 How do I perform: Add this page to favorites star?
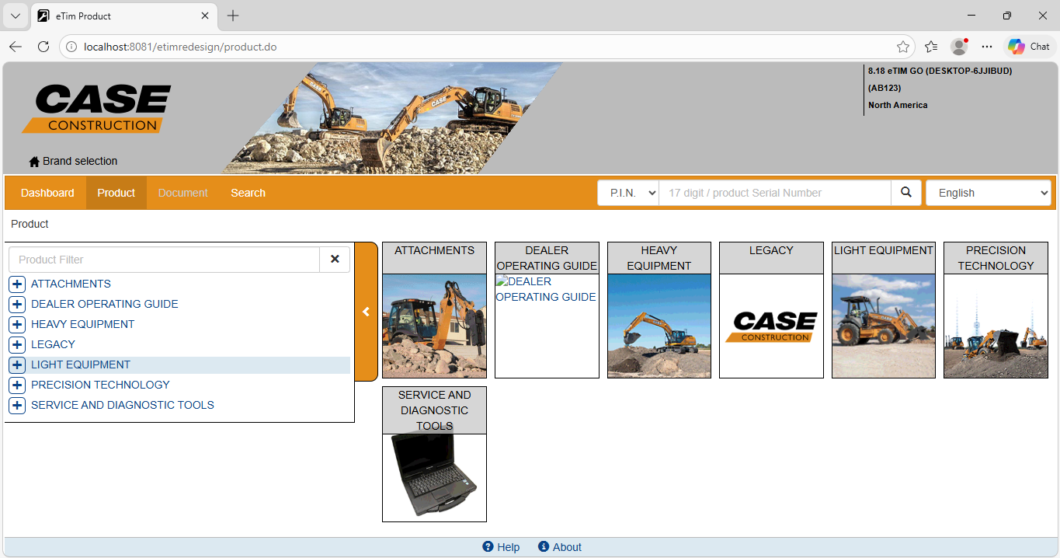[903, 47]
